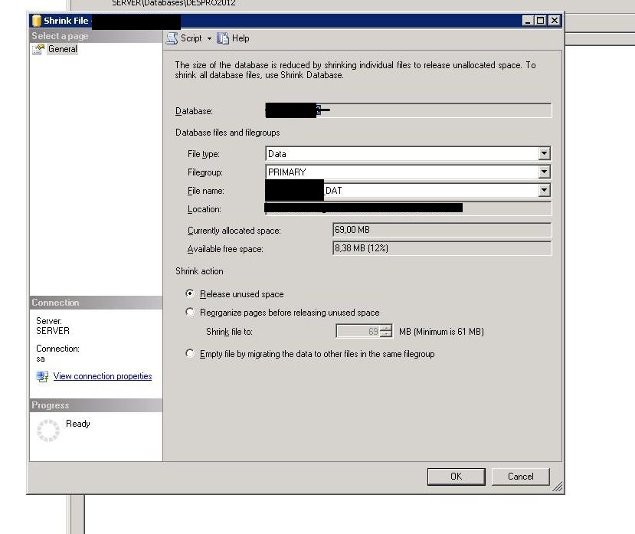Minimize the Shrink File dialog
635x534 pixels.
(x=527, y=20)
